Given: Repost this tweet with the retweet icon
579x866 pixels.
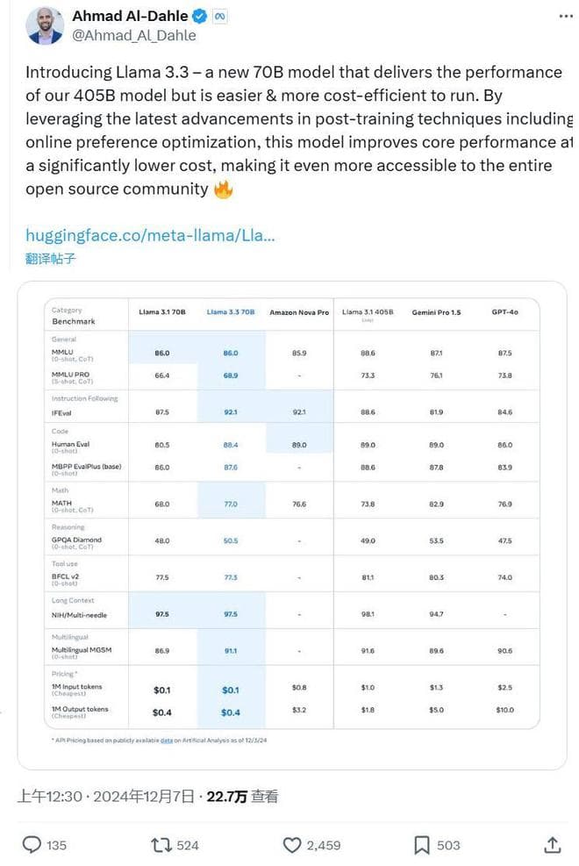Looking at the screenshot, I should (x=161, y=844).
